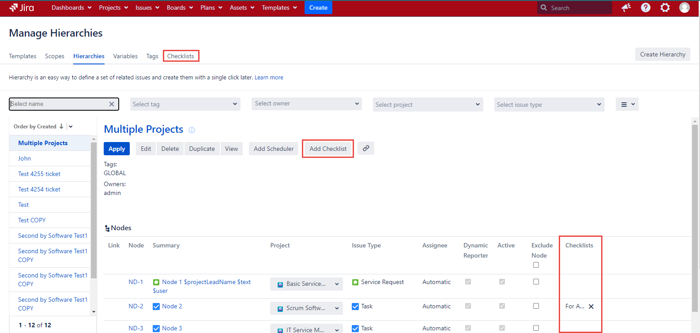Open the Select issue type dropdown
This screenshot has width=700, height=333.
point(549,105)
